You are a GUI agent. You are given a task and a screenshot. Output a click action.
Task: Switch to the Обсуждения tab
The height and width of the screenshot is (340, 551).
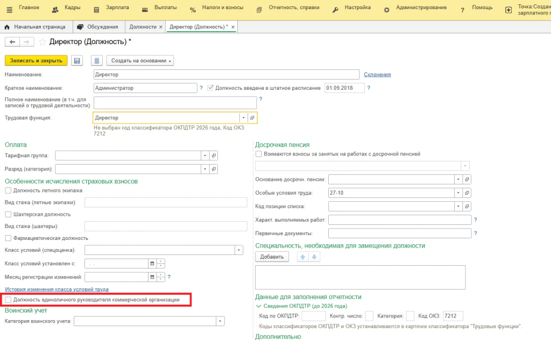[98, 27]
